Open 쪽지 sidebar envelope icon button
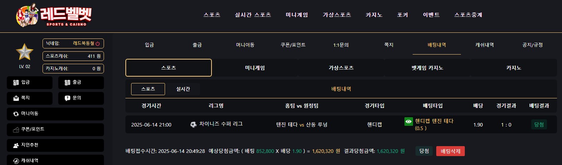This screenshot has width=562, height=165. click(30, 98)
